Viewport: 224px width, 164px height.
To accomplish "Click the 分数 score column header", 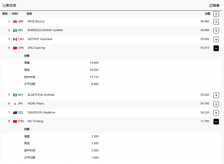I will pyautogui.click(x=207, y=14).
